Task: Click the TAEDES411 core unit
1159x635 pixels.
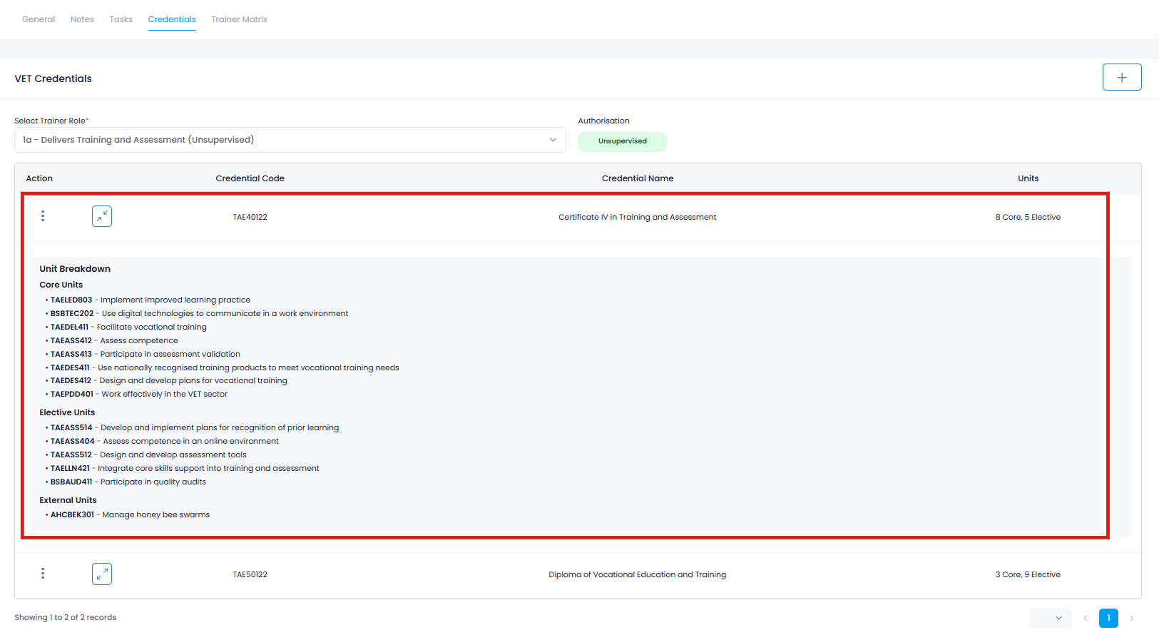Action: (x=225, y=367)
